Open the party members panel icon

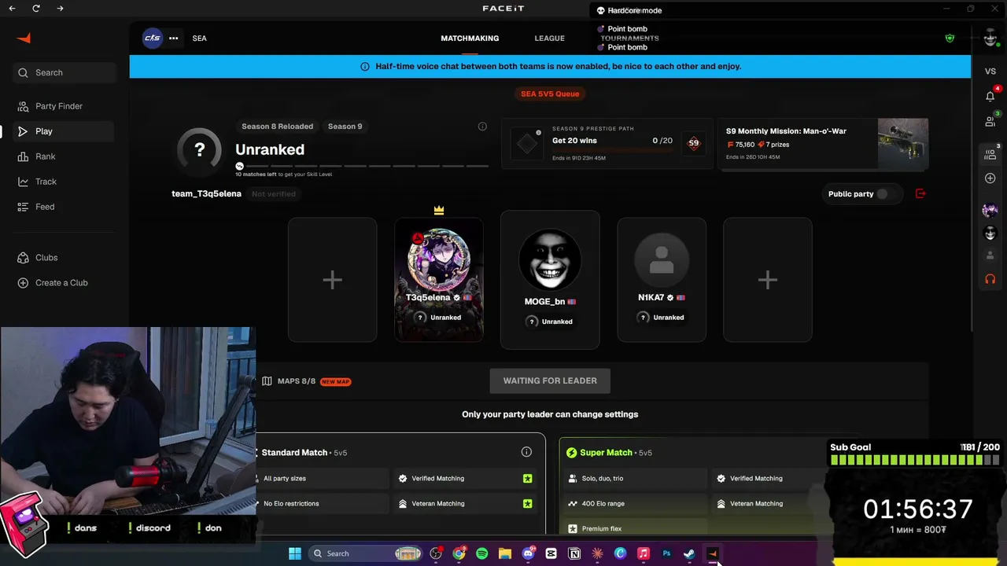pyautogui.click(x=990, y=155)
